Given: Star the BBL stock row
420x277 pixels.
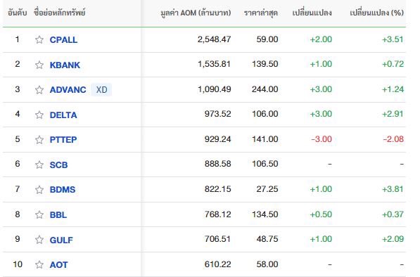Looking at the screenshot, I should [39, 214].
